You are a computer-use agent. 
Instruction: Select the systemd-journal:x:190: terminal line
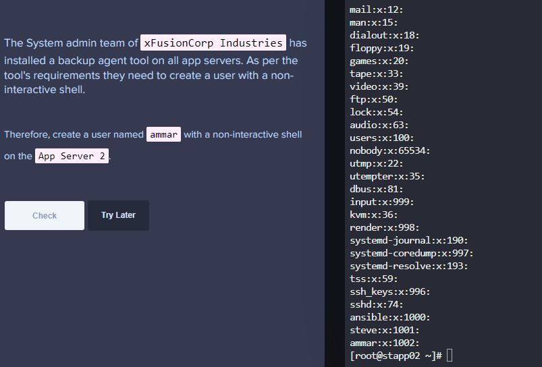(409, 240)
